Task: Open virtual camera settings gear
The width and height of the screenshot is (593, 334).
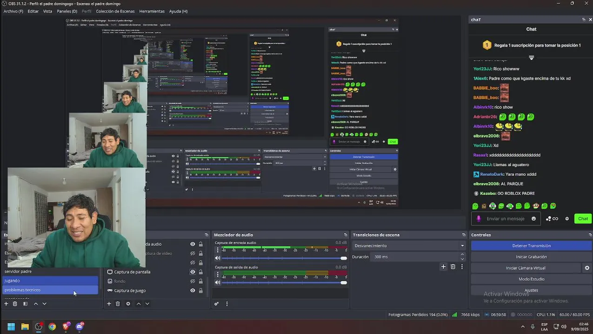Action: [587, 268]
